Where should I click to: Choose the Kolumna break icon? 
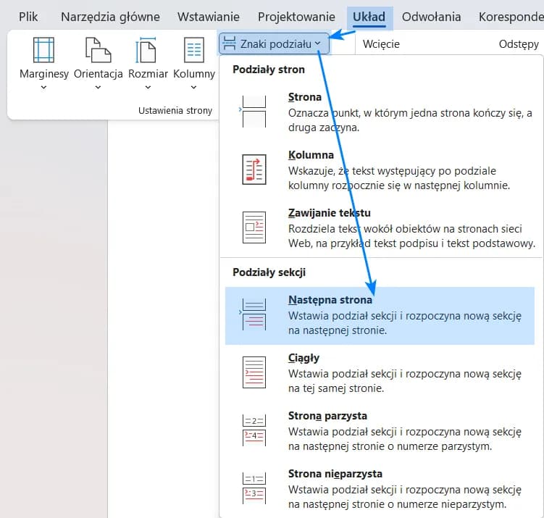[254, 169]
